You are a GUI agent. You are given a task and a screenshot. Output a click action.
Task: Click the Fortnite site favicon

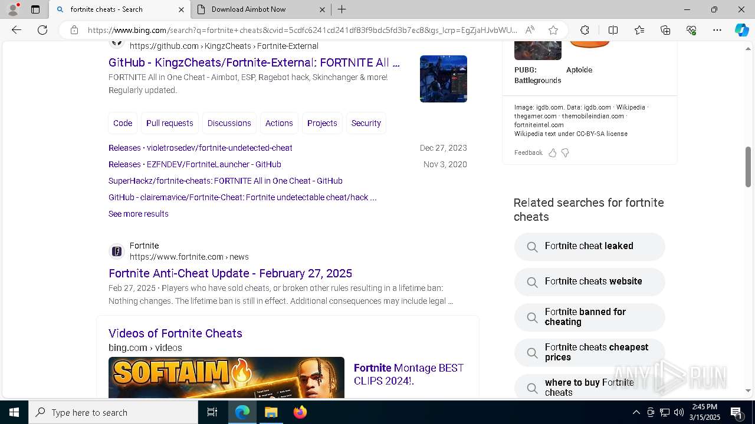(x=117, y=251)
